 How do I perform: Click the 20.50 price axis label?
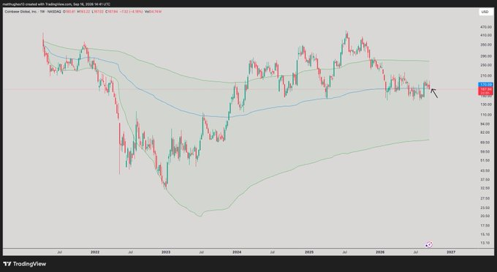pos(485,216)
